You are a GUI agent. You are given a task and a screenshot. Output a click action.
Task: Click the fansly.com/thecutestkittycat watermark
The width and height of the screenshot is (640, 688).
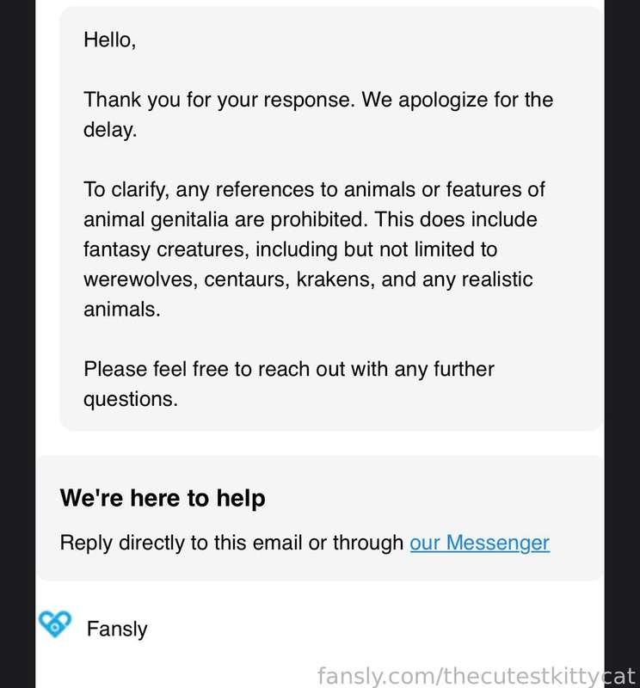[x=477, y=674]
